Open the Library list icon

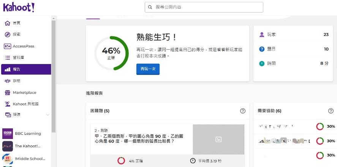coord(8,58)
